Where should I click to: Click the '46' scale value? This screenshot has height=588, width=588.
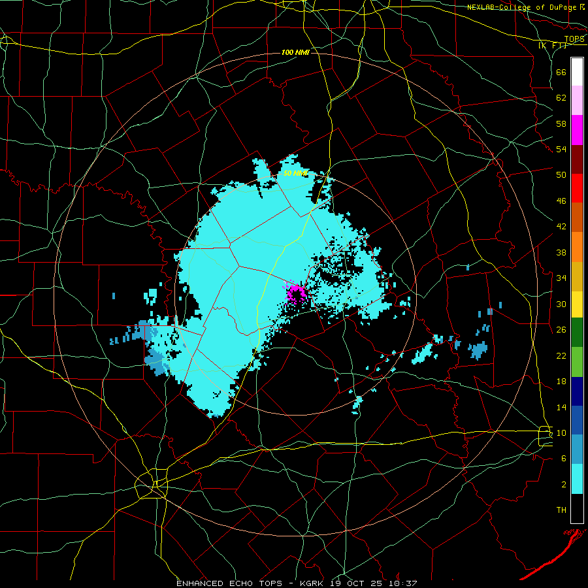coord(561,201)
